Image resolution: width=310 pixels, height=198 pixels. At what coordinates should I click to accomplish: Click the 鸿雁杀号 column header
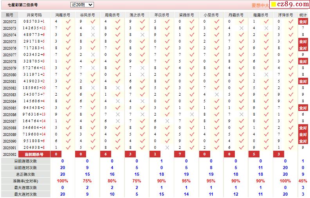point(63,15)
